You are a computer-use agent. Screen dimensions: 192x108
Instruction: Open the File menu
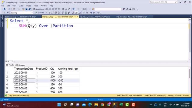(3, 6)
